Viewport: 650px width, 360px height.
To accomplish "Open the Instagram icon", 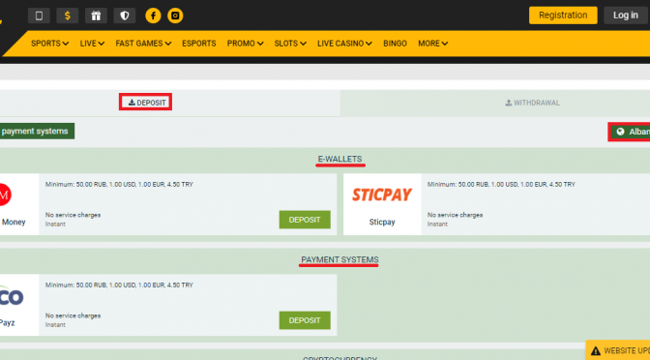I will pyautogui.click(x=175, y=15).
